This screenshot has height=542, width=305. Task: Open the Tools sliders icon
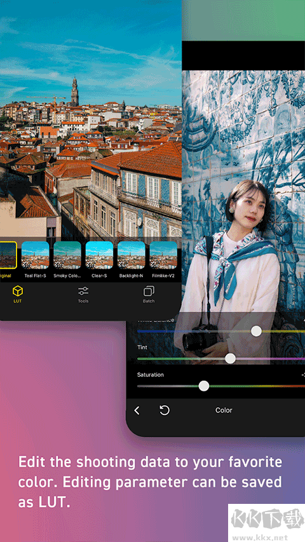[x=83, y=291]
